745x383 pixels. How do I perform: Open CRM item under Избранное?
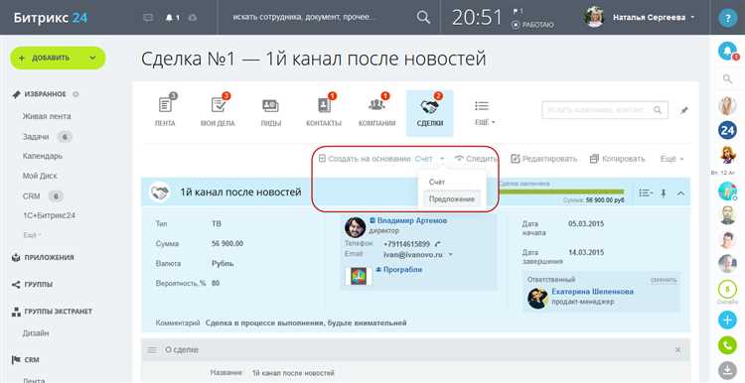pos(32,196)
